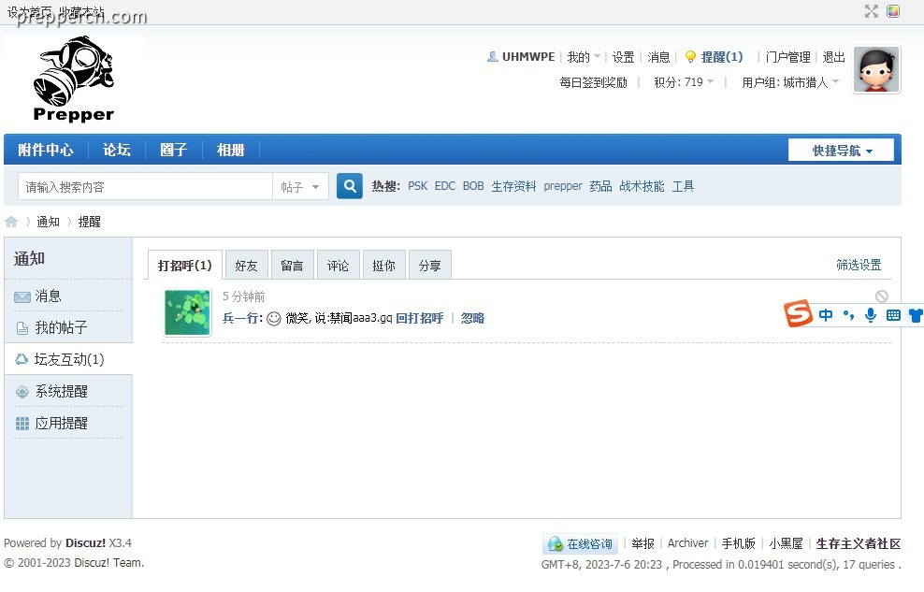Image resolution: width=924 pixels, height=592 pixels.
Task: Open the 手机版 mobile link
Action: (739, 543)
